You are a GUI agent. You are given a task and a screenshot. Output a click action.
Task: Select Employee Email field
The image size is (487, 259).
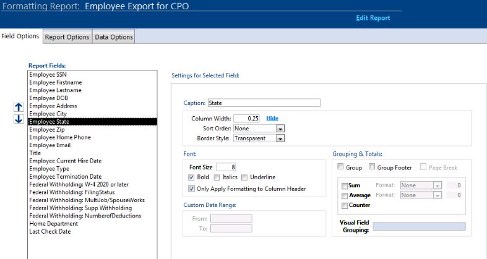(x=92, y=145)
